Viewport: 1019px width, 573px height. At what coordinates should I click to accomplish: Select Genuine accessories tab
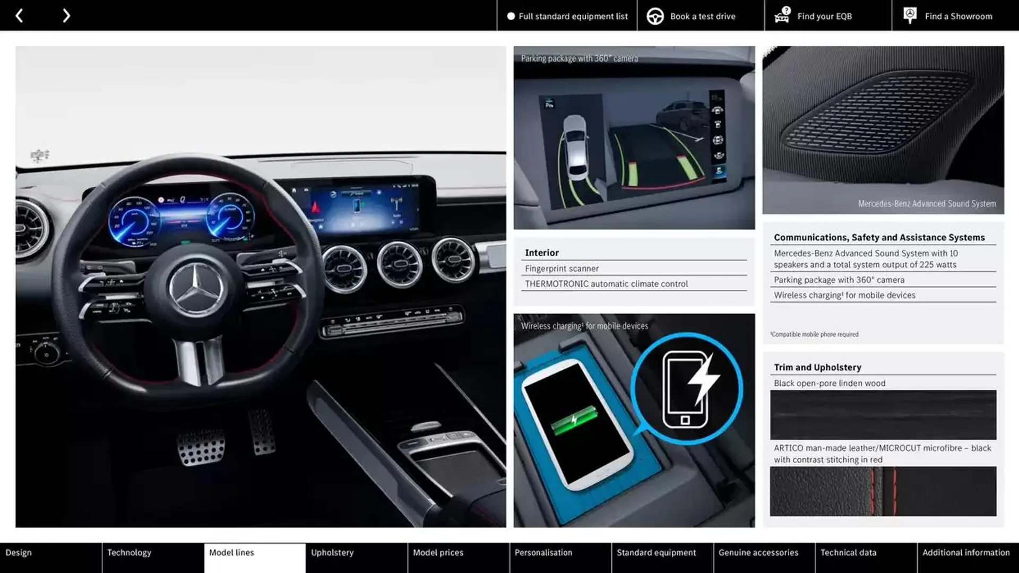click(758, 552)
